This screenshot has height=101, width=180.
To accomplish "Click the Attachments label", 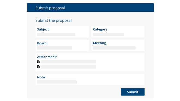I will (47, 57).
